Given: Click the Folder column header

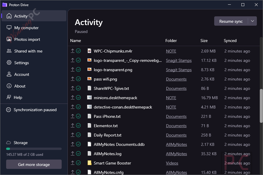Looking at the screenshot, I should coord(171,41).
